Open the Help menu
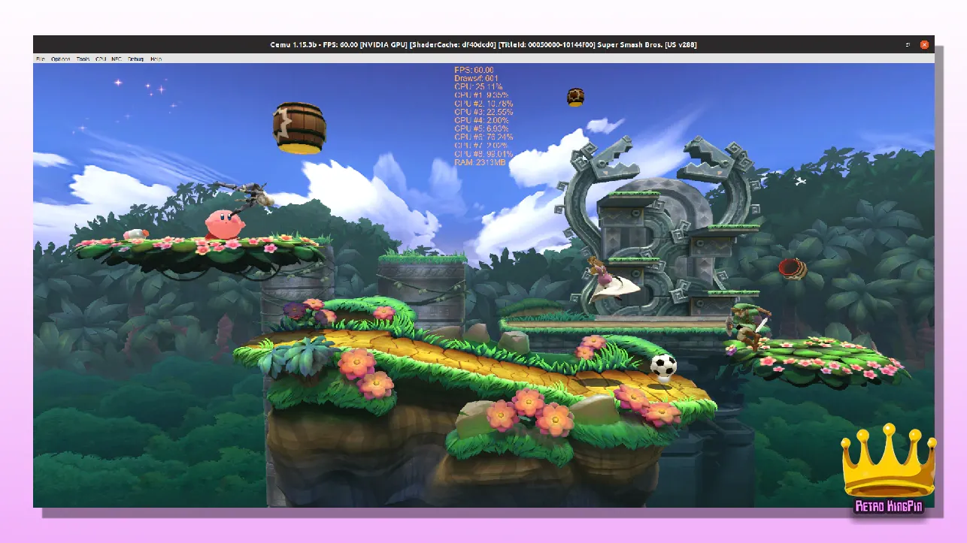967x543 pixels. (x=156, y=59)
